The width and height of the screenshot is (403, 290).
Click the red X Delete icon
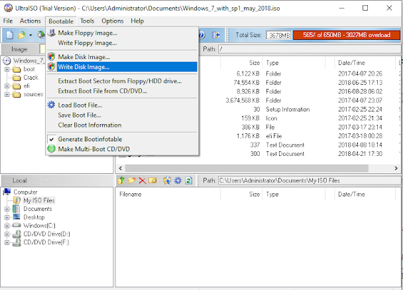coord(143,181)
